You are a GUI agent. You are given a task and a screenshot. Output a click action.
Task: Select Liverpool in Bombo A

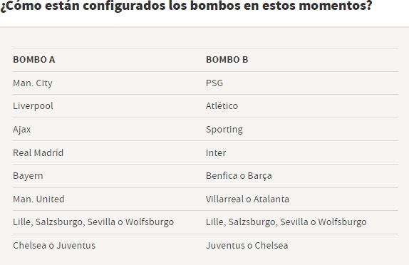(33, 106)
